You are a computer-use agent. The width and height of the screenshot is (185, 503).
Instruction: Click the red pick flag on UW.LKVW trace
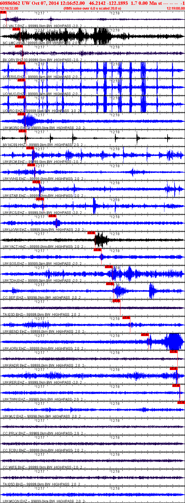tap(52, 216)
